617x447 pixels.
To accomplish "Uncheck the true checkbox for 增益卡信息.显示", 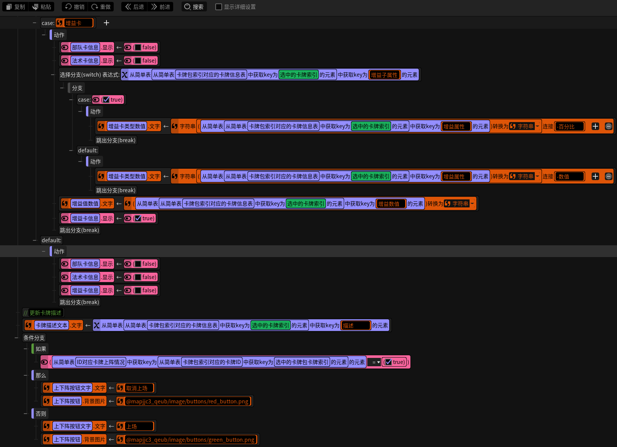I will click(138, 218).
